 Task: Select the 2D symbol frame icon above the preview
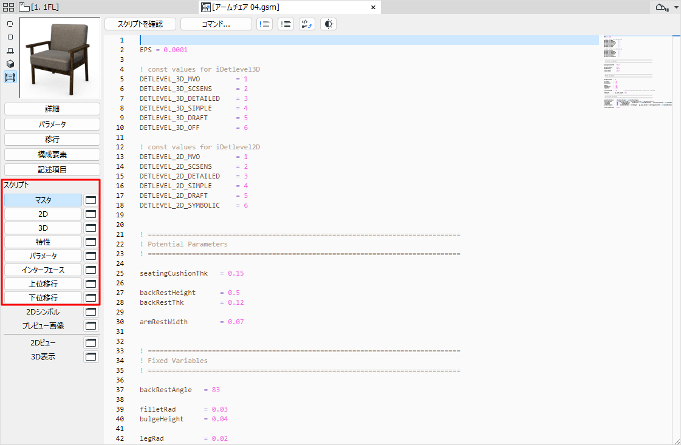point(9,24)
